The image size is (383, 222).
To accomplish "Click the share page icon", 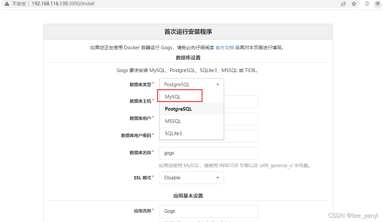I will (x=343, y=4).
